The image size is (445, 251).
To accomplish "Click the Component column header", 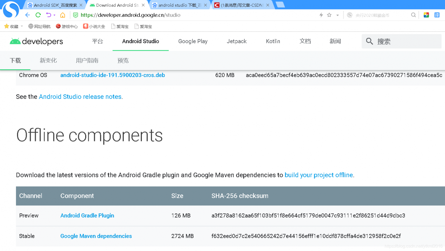I will (77, 196).
